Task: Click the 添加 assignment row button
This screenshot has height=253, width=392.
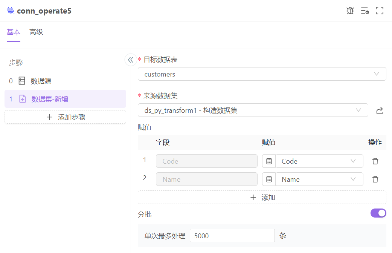Action: click(262, 198)
